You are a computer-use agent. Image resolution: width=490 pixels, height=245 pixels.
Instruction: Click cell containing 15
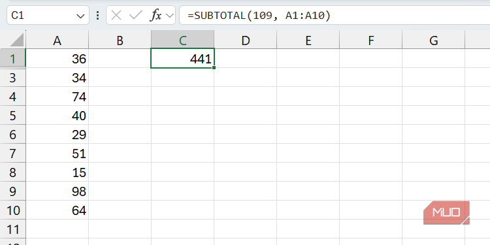pyautogui.click(x=57, y=172)
